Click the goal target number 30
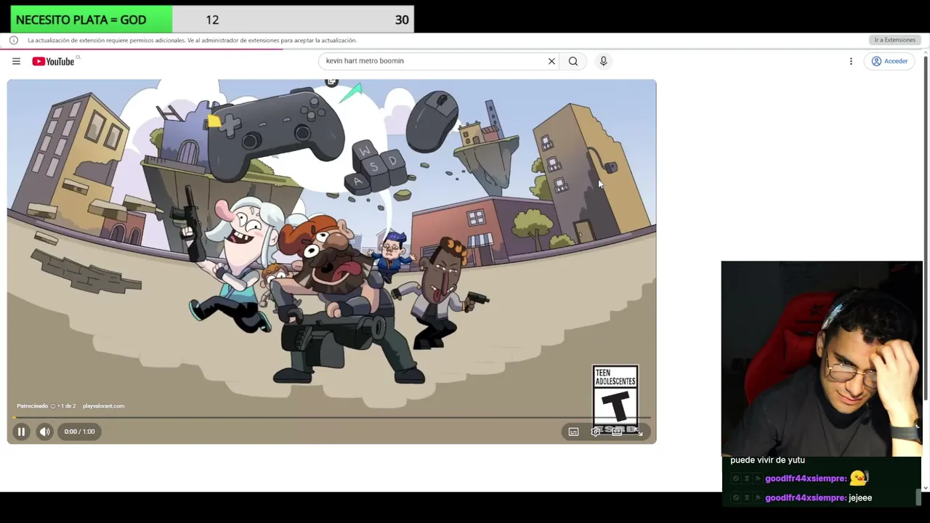 (402, 20)
